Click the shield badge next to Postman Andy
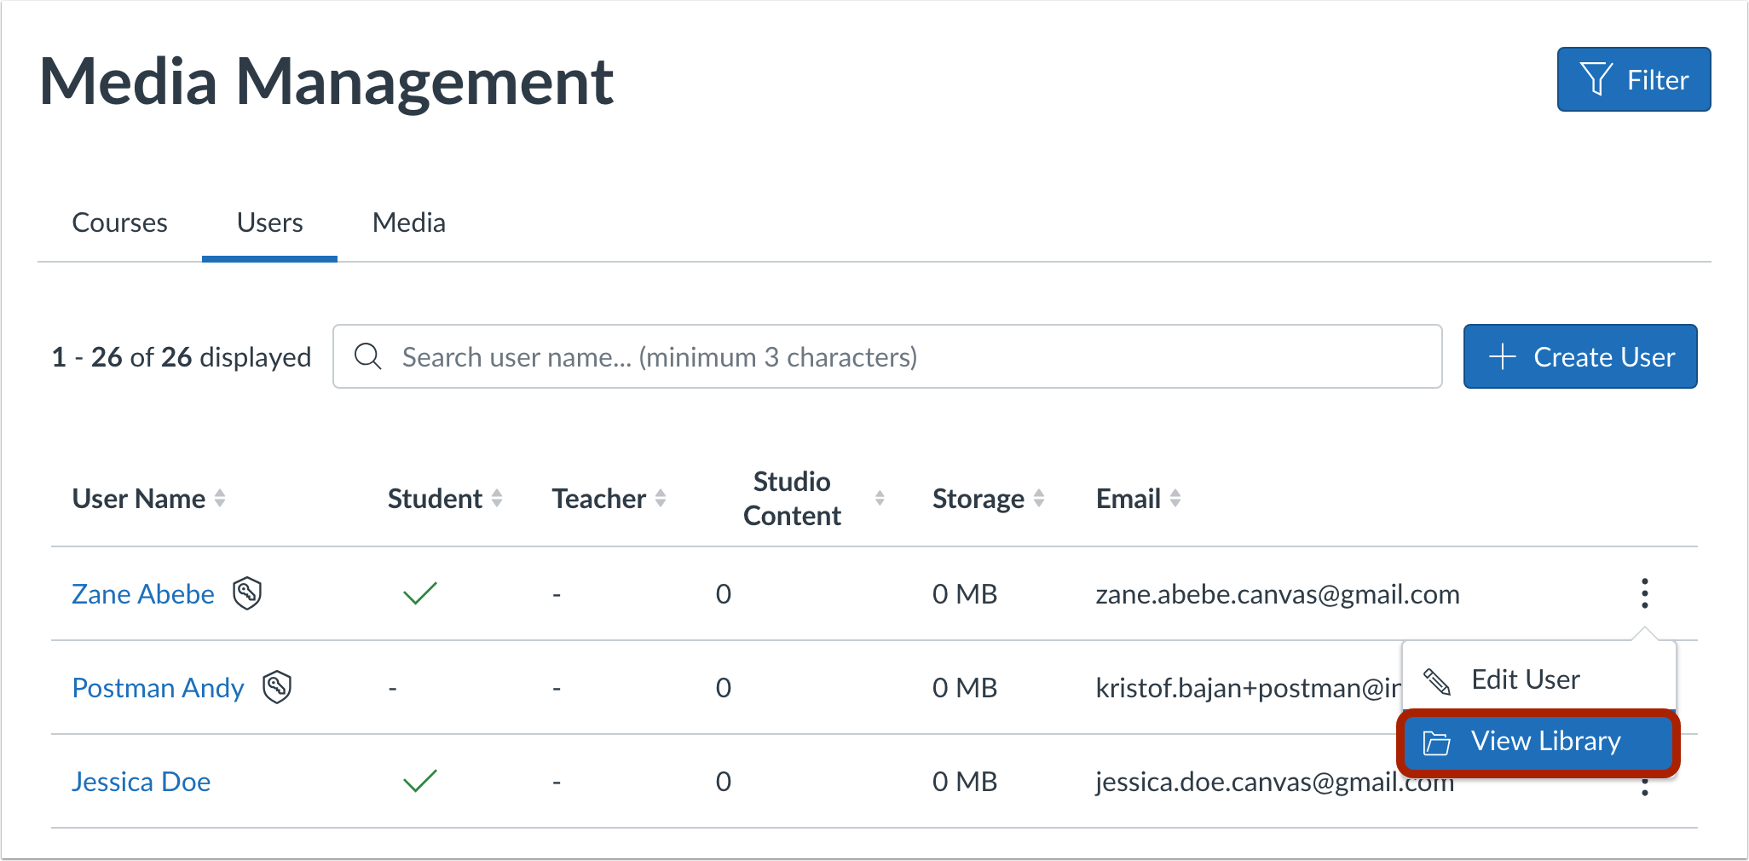The image size is (1749, 861). click(277, 687)
